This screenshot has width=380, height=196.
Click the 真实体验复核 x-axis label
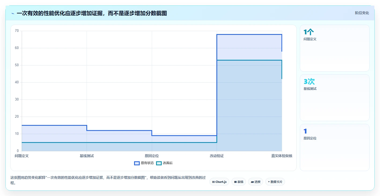tap(282, 156)
